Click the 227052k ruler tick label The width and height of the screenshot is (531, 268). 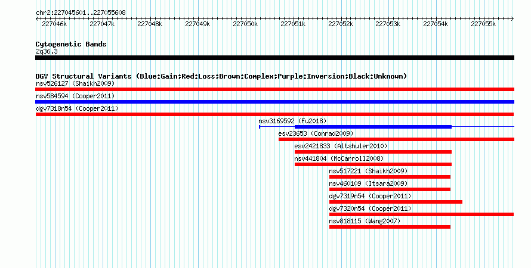click(x=341, y=24)
